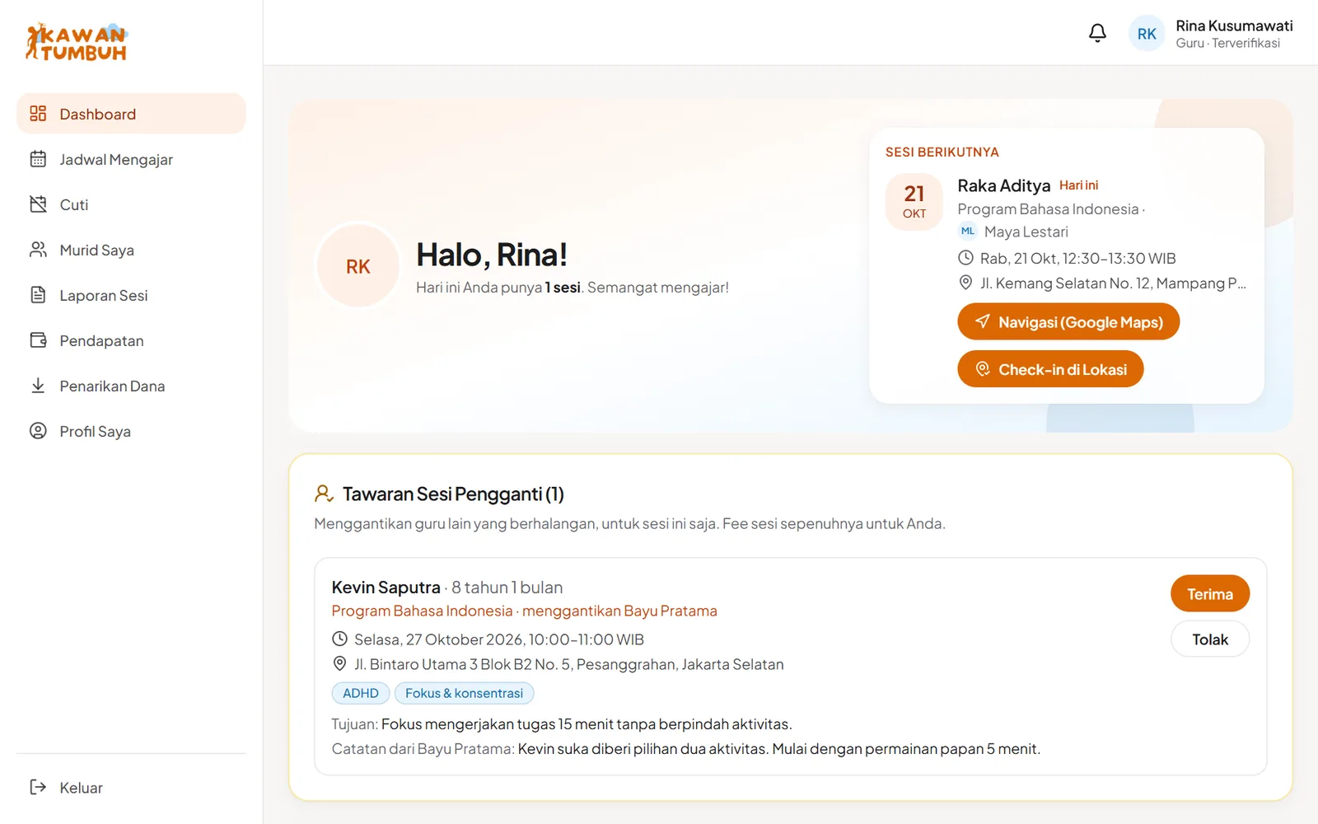Click the Pendapatan wallet icon

point(38,340)
